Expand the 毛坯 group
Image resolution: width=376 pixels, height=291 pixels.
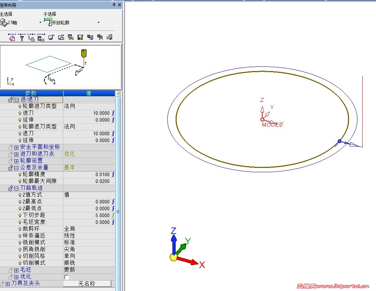pyautogui.click(x=16, y=271)
